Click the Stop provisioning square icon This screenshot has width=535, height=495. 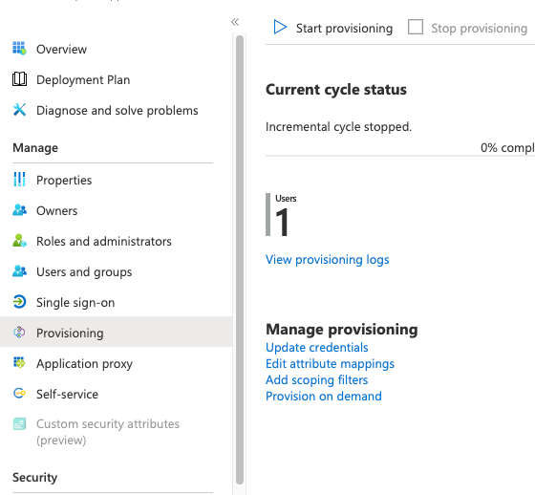(x=416, y=27)
